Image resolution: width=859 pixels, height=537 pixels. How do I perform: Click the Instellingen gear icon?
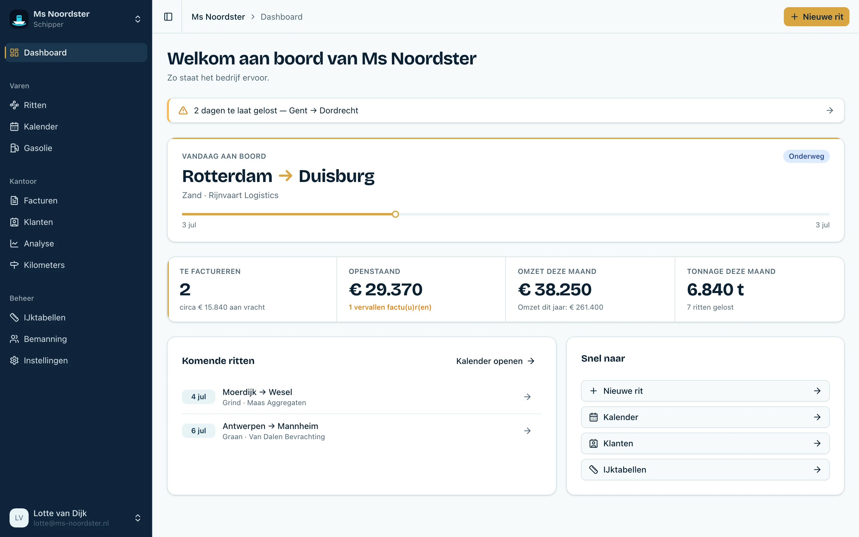point(14,360)
